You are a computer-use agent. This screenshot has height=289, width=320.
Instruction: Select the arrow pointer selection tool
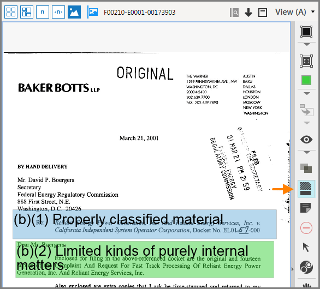[306, 247]
